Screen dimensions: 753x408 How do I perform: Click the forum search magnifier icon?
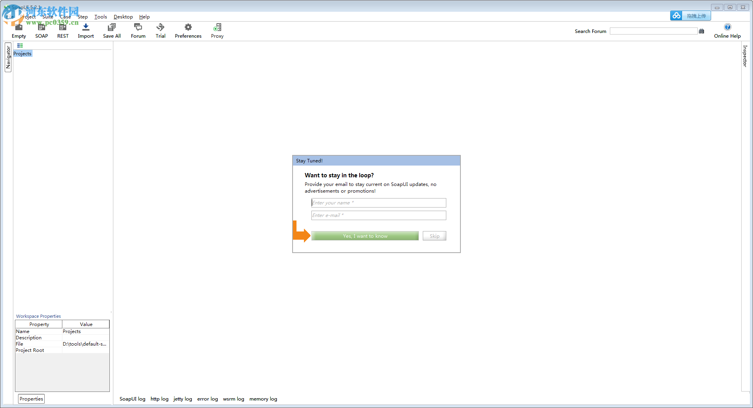tap(702, 31)
